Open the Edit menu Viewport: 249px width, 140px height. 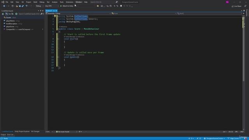coord(12,2)
